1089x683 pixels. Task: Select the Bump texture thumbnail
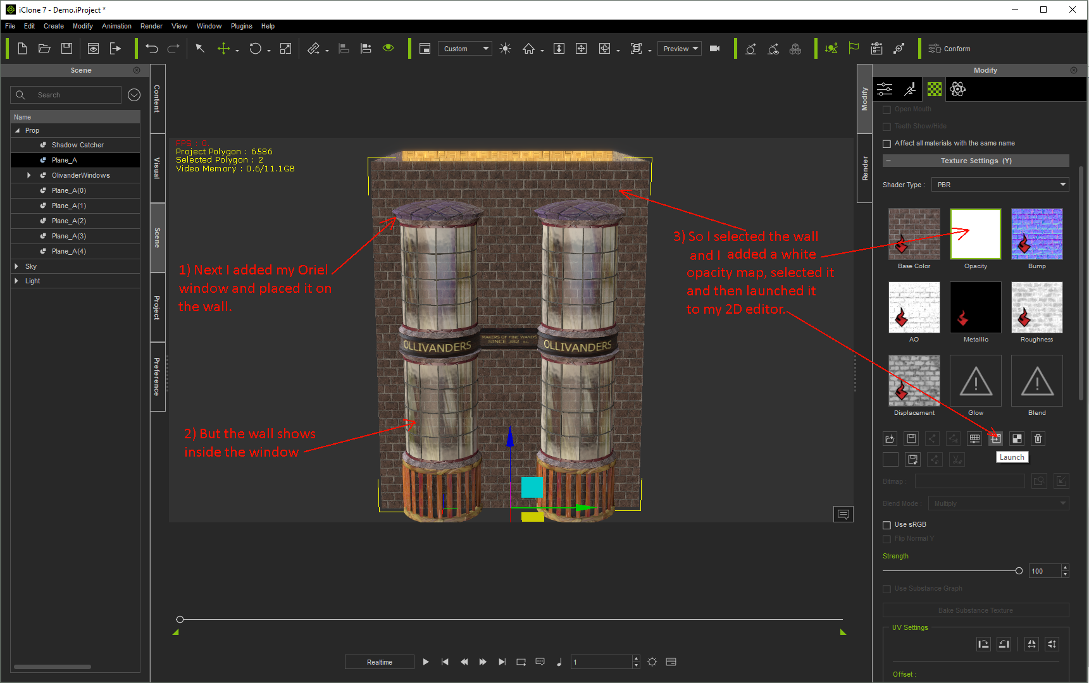1037,234
